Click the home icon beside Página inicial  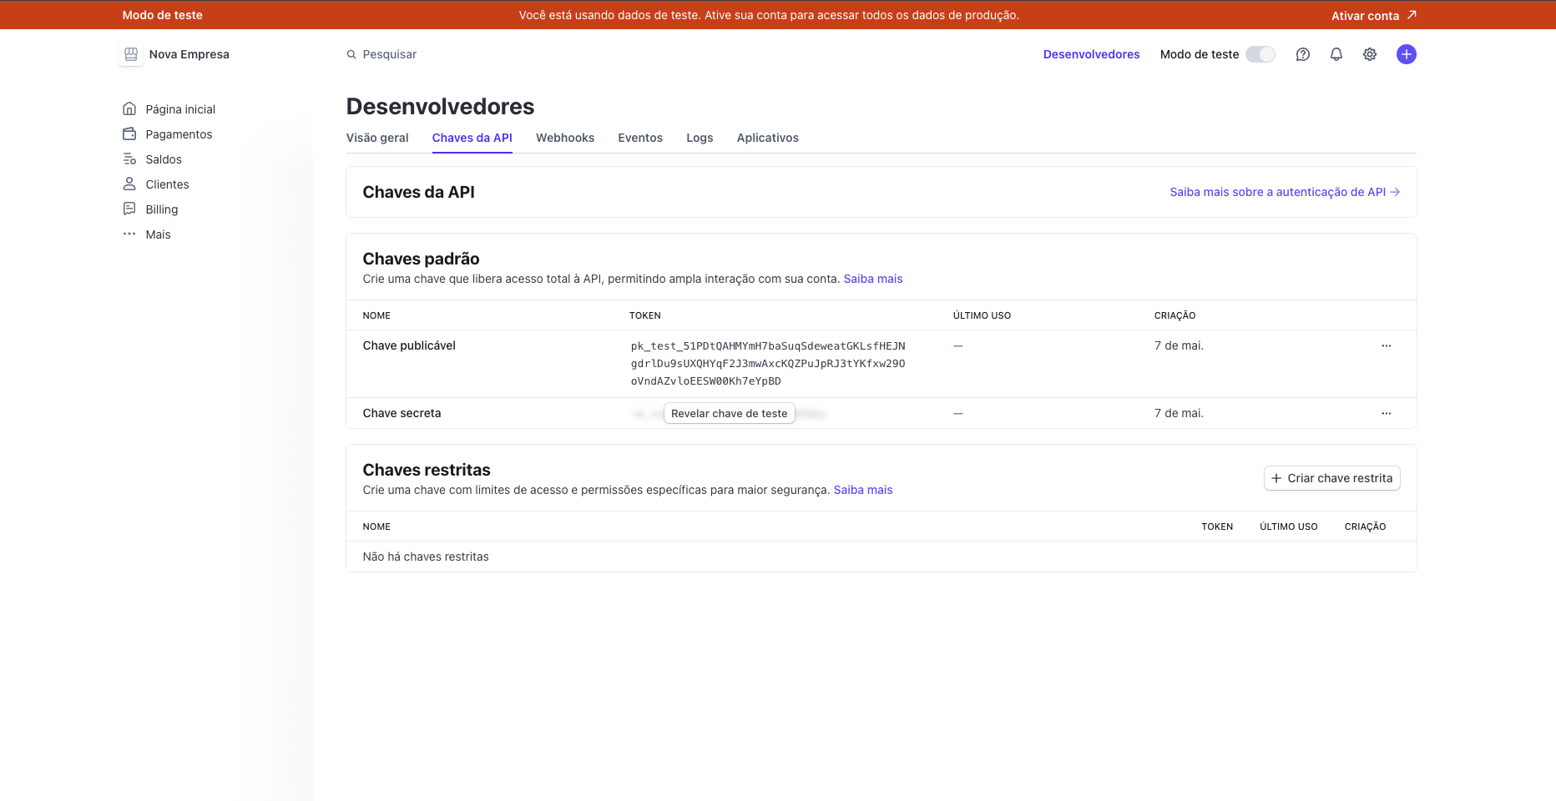[129, 108]
